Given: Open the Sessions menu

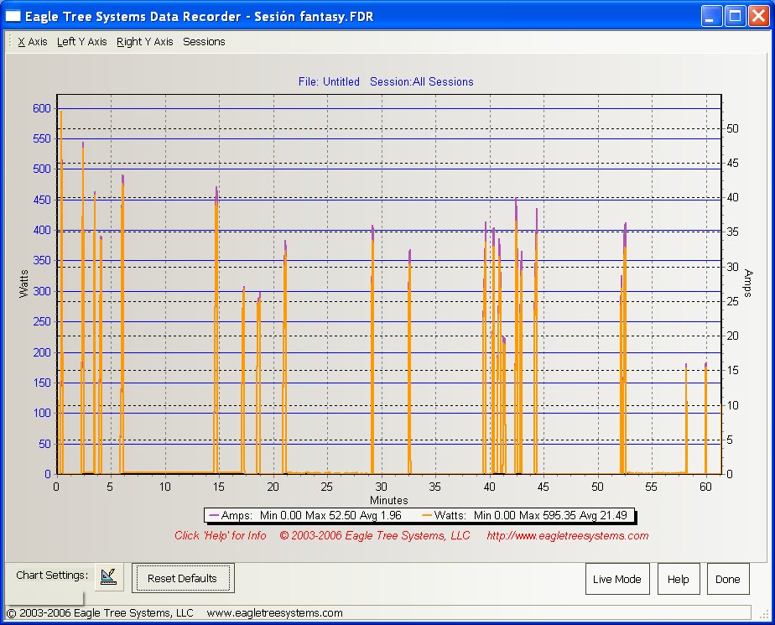Looking at the screenshot, I should [x=204, y=42].
